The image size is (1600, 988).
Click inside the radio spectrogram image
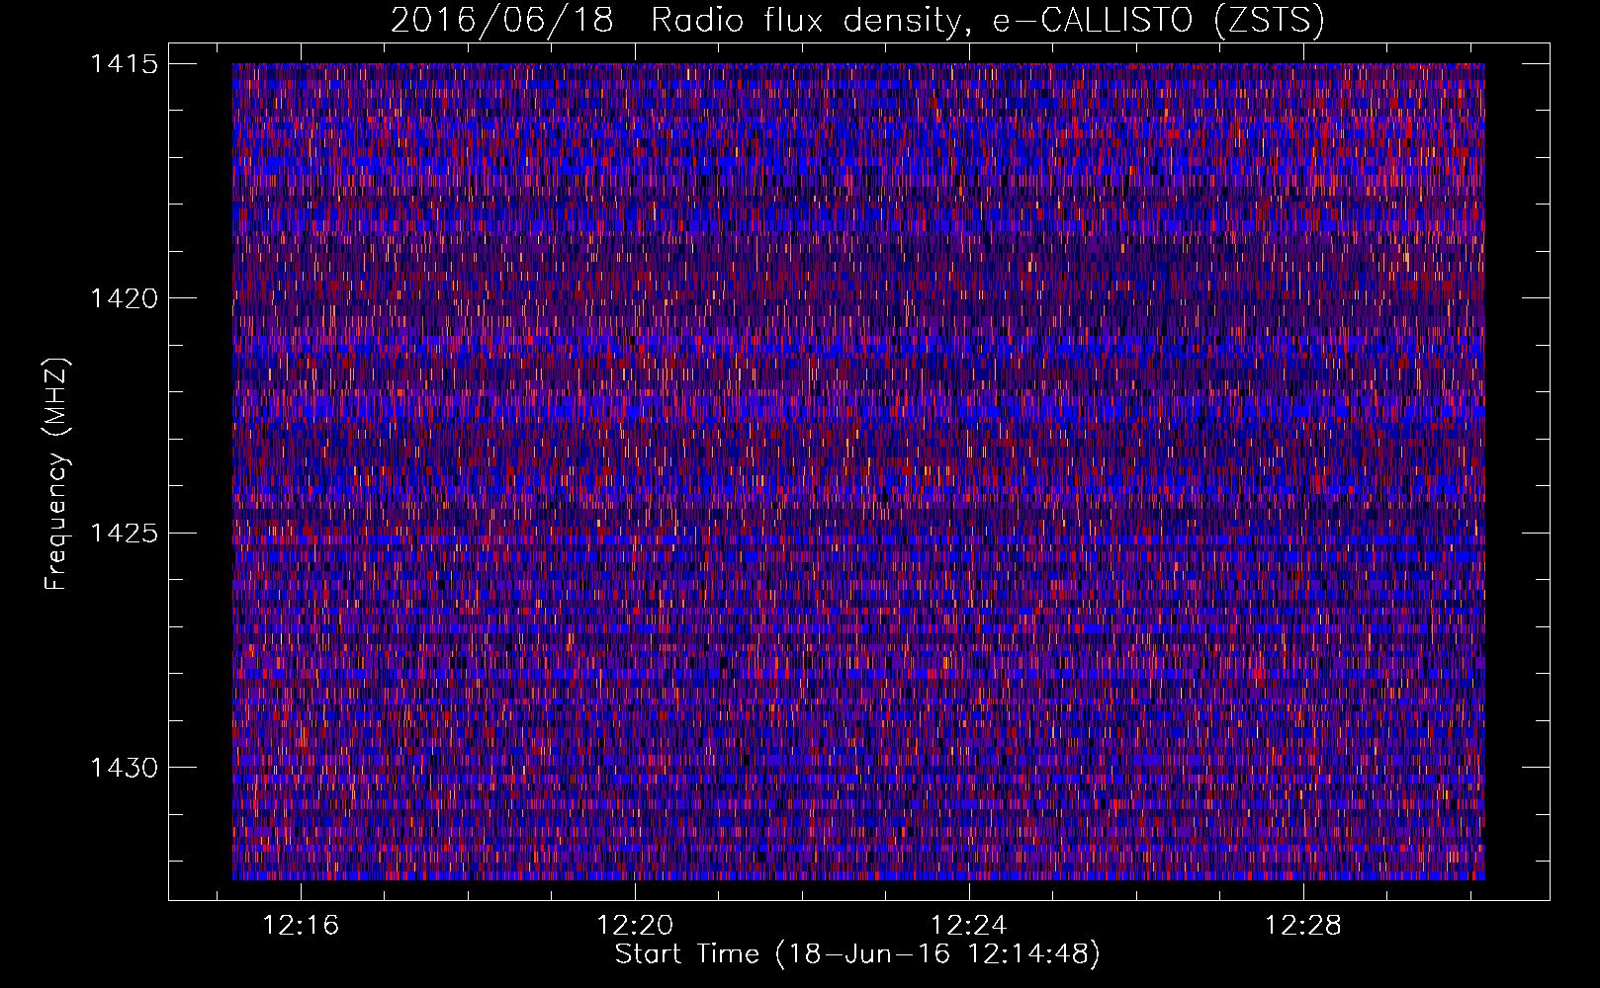point(858,471)
